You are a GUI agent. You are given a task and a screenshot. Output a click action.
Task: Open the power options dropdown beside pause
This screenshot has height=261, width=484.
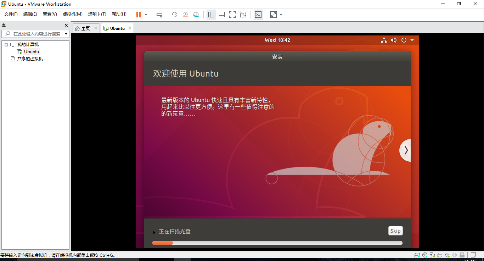click(x=146, y=15)
